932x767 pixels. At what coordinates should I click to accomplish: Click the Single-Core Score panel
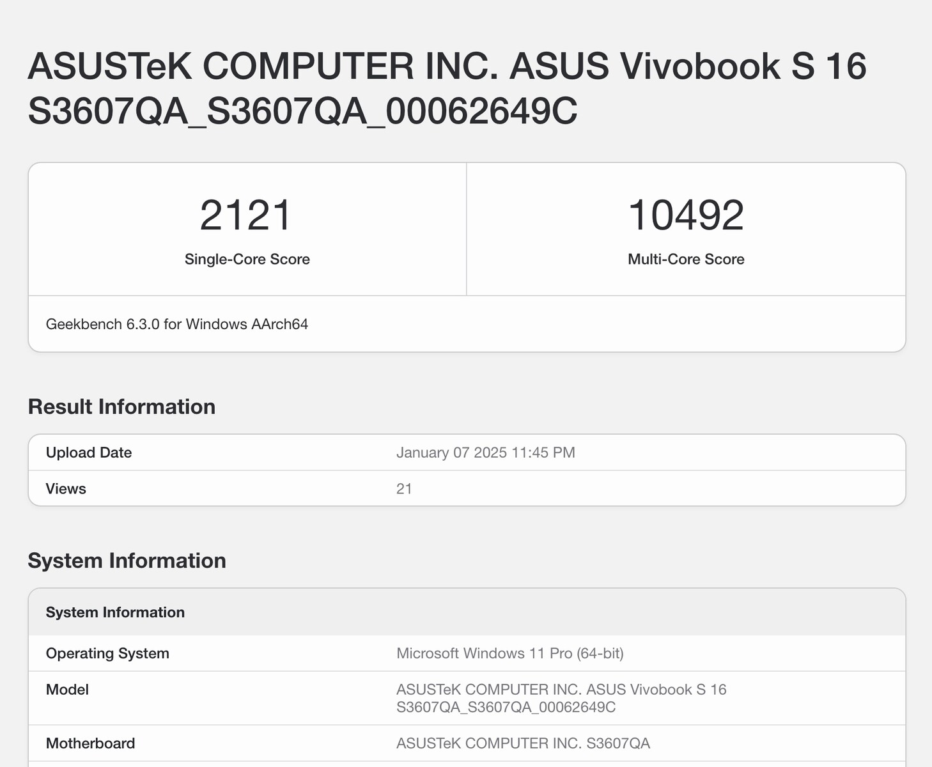click(247, 229)
